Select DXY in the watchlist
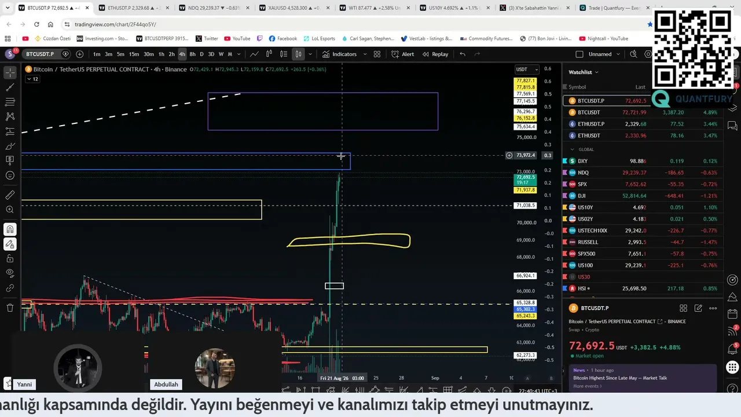 tap(643, 161)
